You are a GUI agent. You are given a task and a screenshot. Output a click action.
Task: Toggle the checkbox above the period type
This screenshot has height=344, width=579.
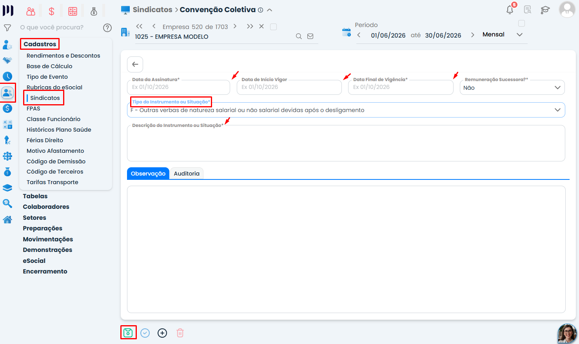(x=521, y=24)
